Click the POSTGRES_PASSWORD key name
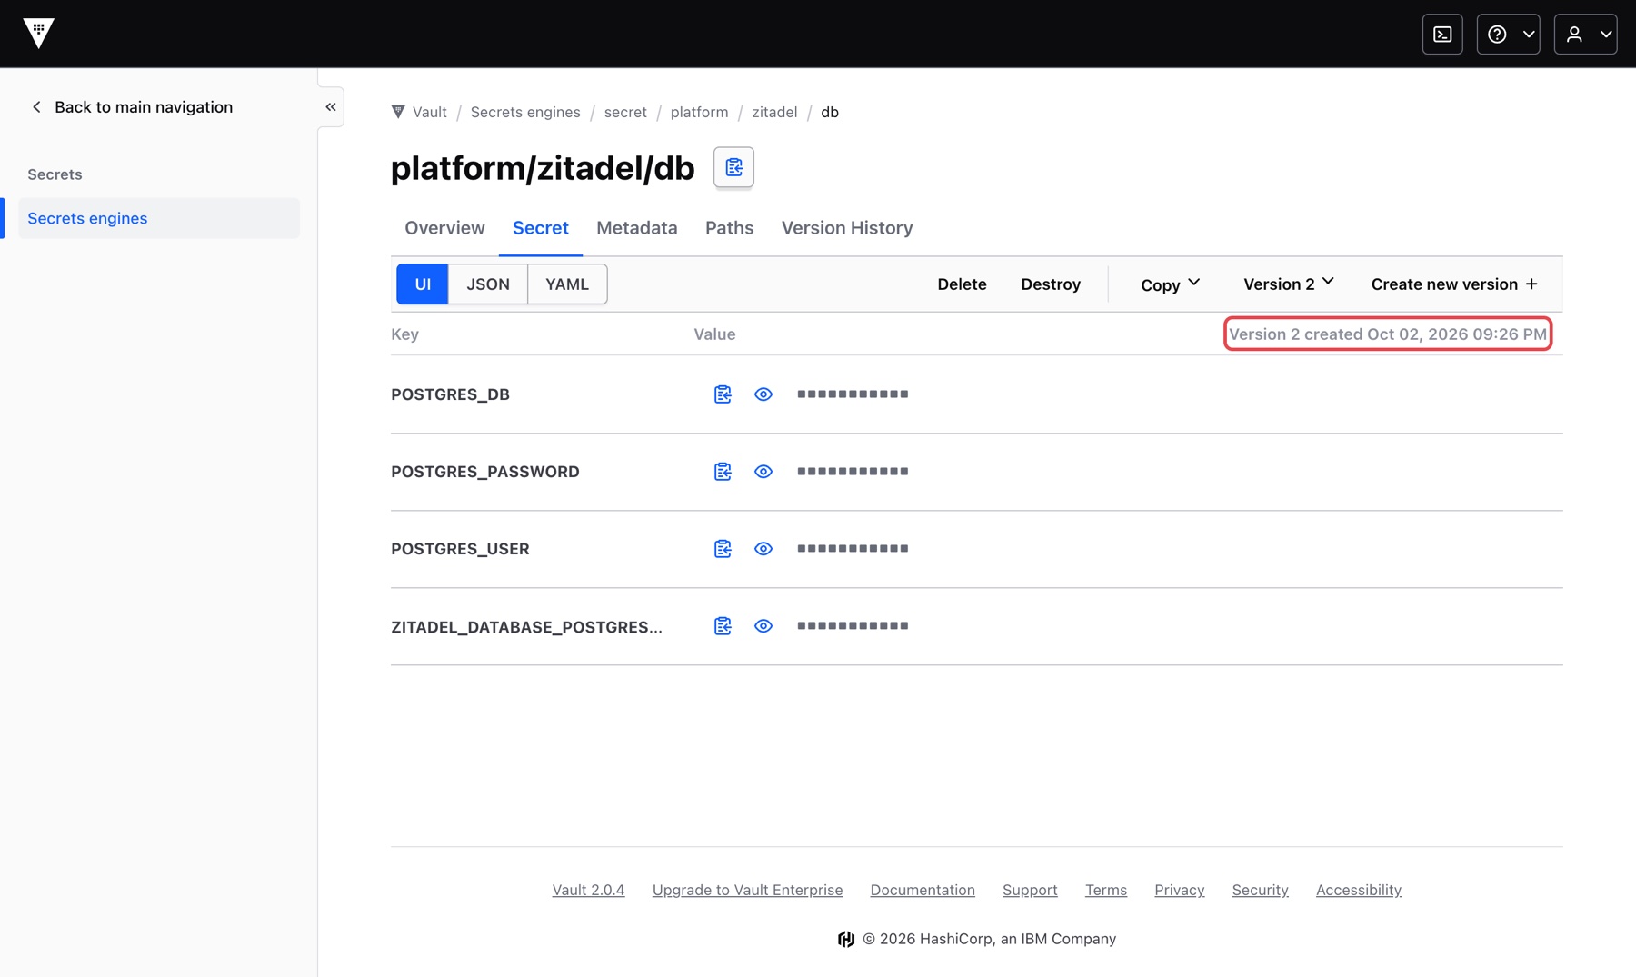Screen dimensions: 1636x977 click(485, 472)
